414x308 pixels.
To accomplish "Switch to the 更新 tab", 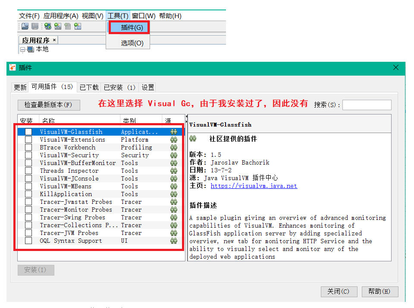I will [20, 87].
